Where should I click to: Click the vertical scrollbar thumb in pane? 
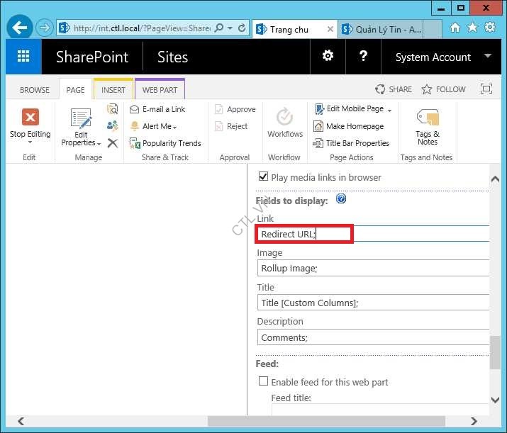[x=495, y=352]
